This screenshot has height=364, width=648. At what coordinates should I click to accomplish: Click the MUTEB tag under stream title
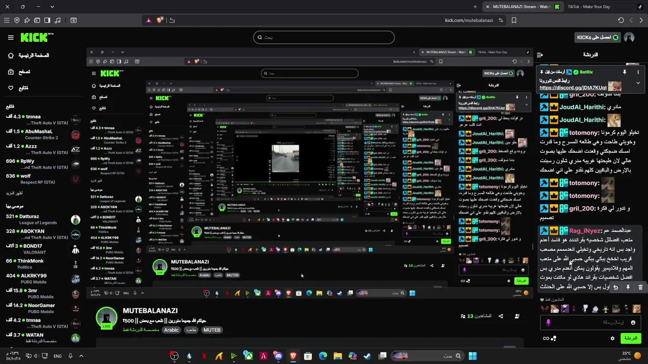click(x=212, y=330)
